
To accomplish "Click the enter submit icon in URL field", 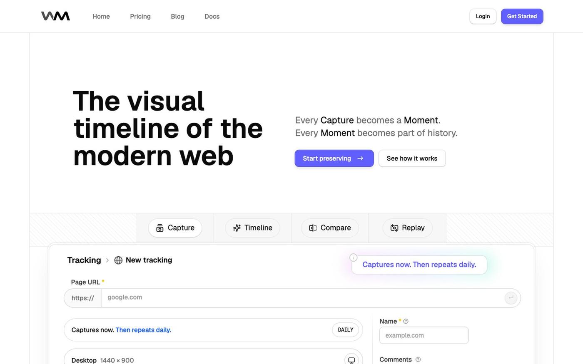I will [x=511, y=298].
